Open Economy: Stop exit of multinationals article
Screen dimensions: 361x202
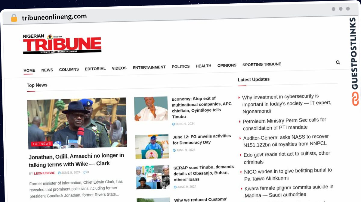tap(202, 107)
